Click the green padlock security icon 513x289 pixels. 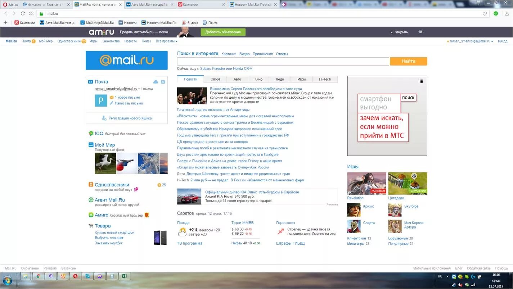[x=41, y=14]
